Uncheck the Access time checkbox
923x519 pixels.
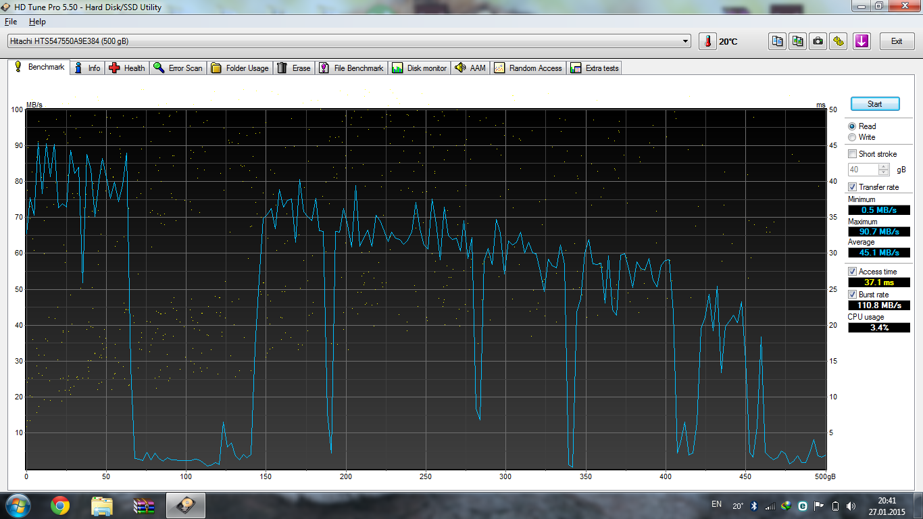tap(853, 272)
